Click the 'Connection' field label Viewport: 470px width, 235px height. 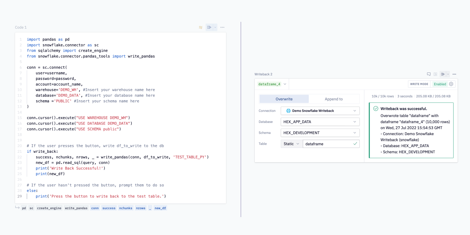click(x=267, y=111)
